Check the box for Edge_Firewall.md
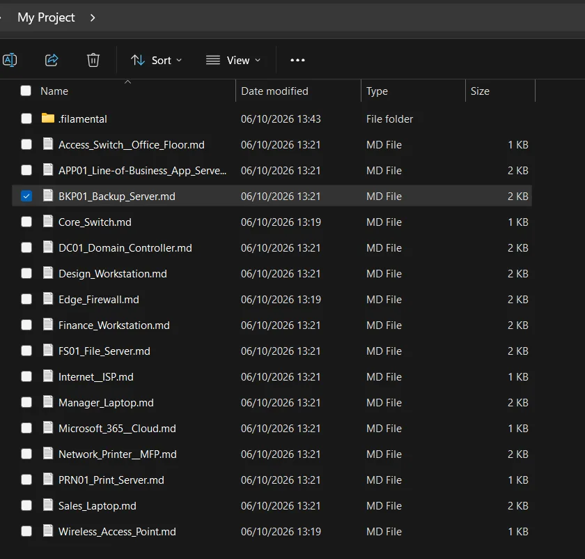Viewport: 585px width, 559px height. 26,299
